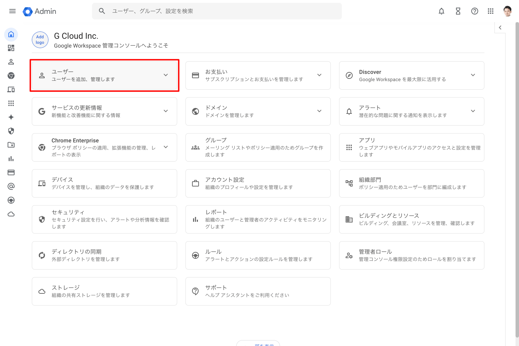Open the Security shield sidebar icon

pyautogui.click(x=11, y=131)
